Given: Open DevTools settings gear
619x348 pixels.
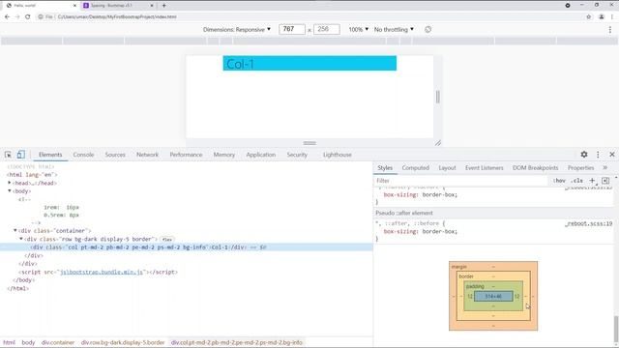Looking at the screenshot, I should [x=584, y=155].
